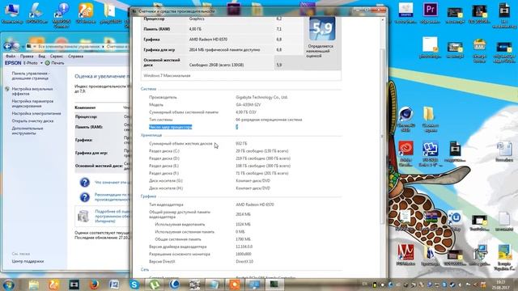
Task: Launch Firefox from the taskbar
Action: point(94,284)
